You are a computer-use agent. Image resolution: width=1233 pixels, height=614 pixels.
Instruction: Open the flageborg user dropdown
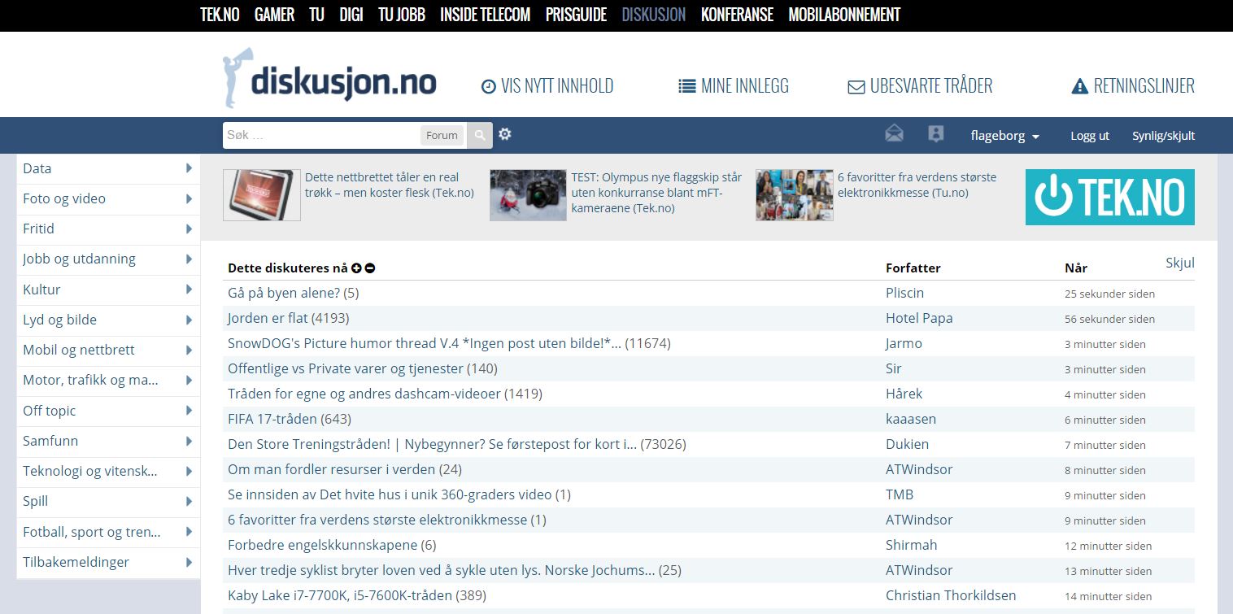[1005, 136]
